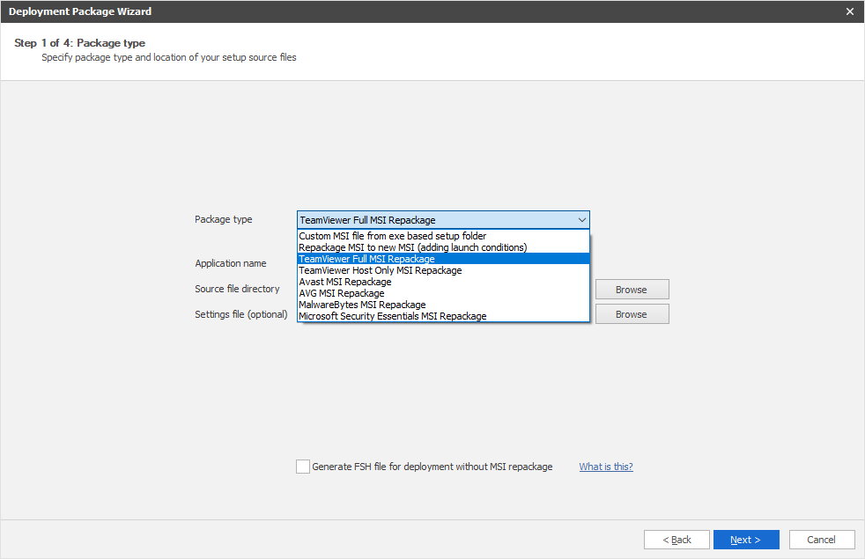Choose Repackage MSI to new MSI option
This screenshot has height=559, width=865.
(443, 247)
